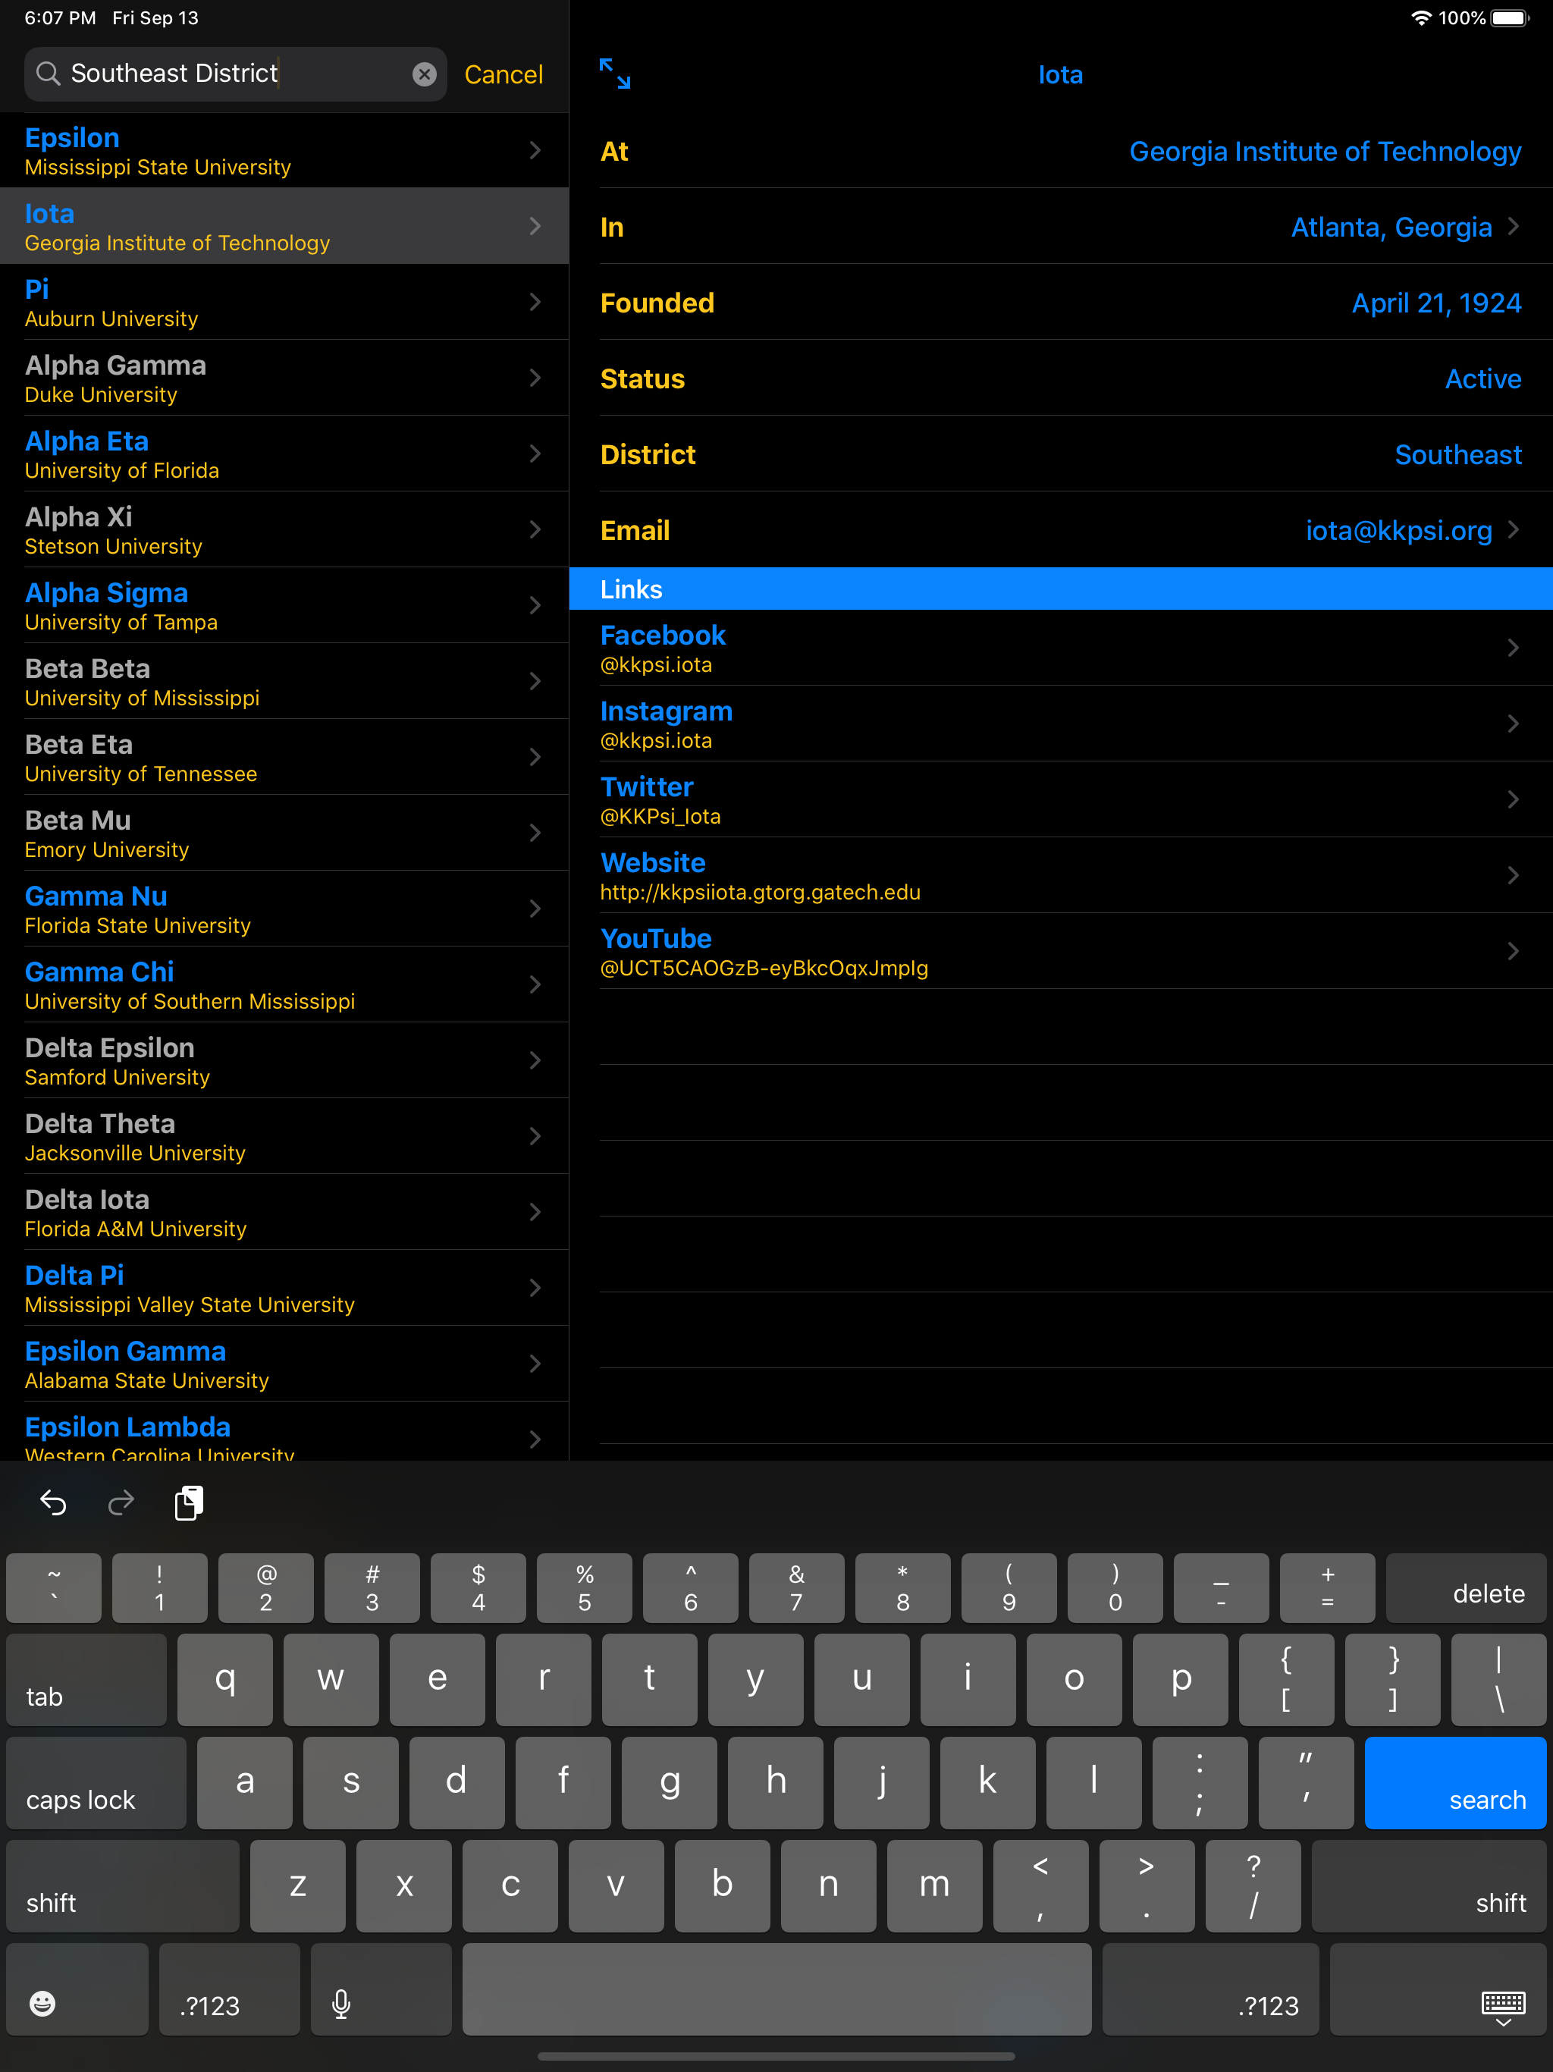Tap the Active status value
Image resolution: width=1553 pixels, height=2072 pixels.
point(1482,379)
